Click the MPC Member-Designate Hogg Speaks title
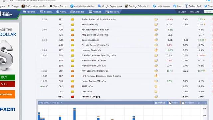This screenshot has height=120, width=213. click(x=101, y=76)
